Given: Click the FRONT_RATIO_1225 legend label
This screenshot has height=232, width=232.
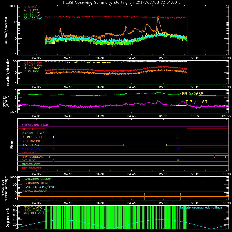Looking at the screenshot, I should [37, 210].
